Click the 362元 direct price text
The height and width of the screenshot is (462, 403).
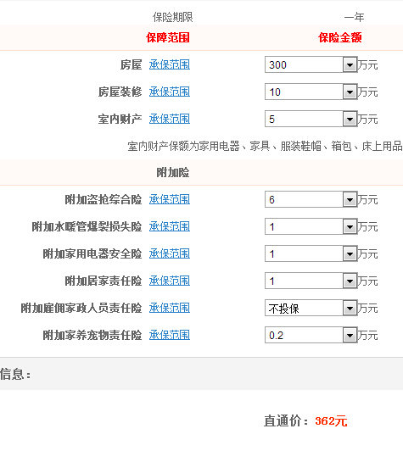331,421
